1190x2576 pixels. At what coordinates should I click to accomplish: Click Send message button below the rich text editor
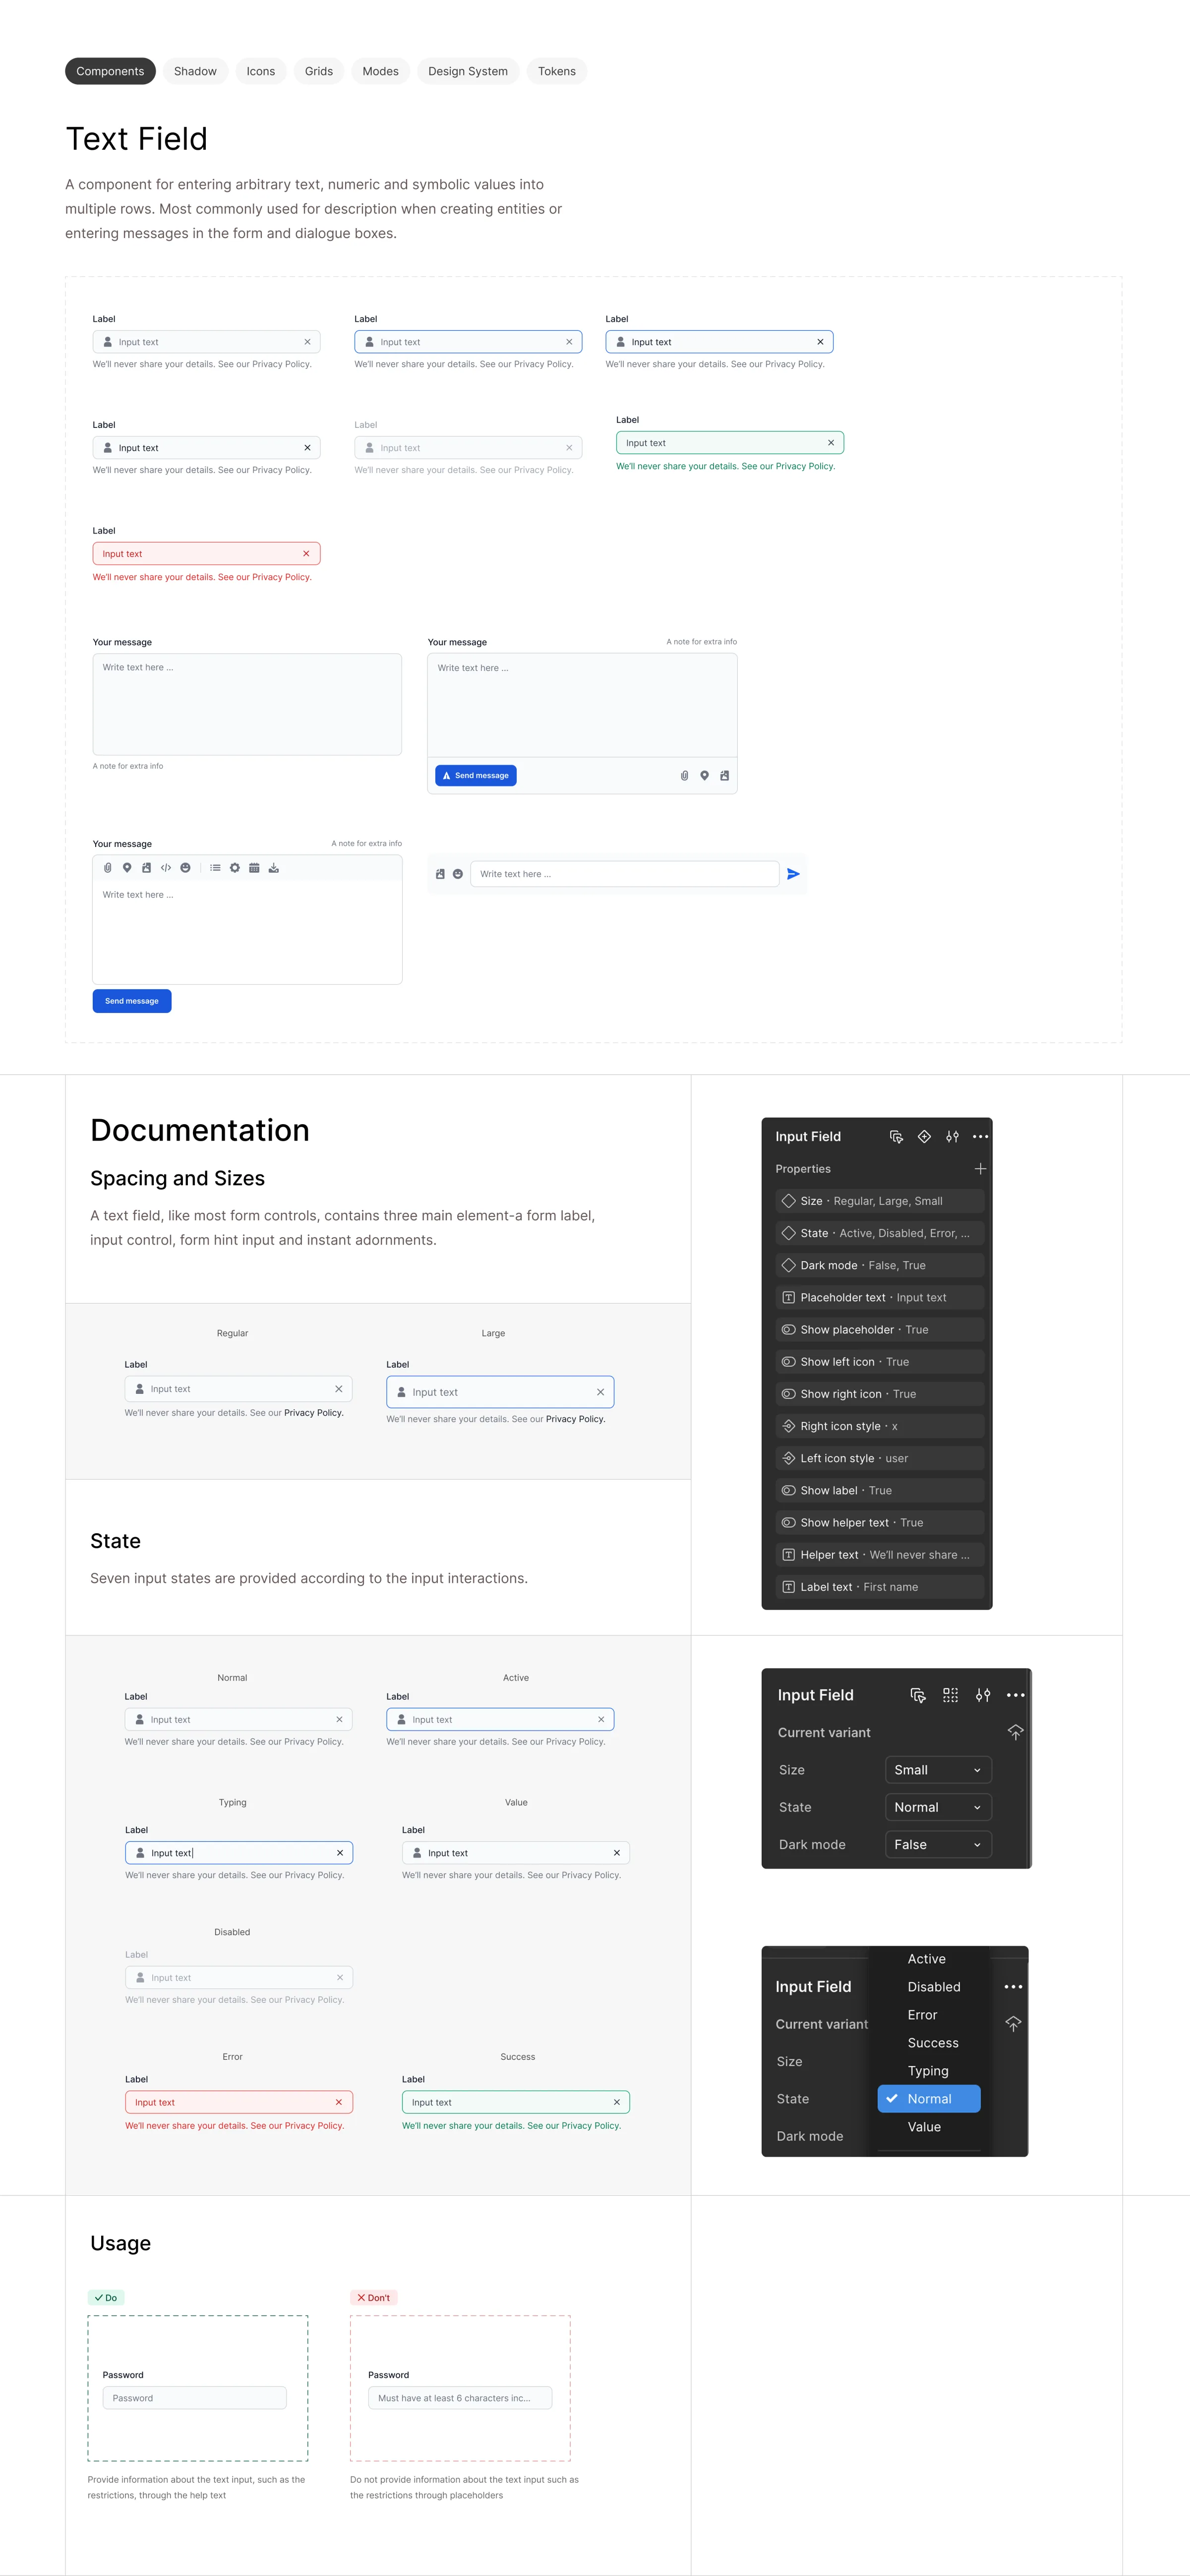132,1001
